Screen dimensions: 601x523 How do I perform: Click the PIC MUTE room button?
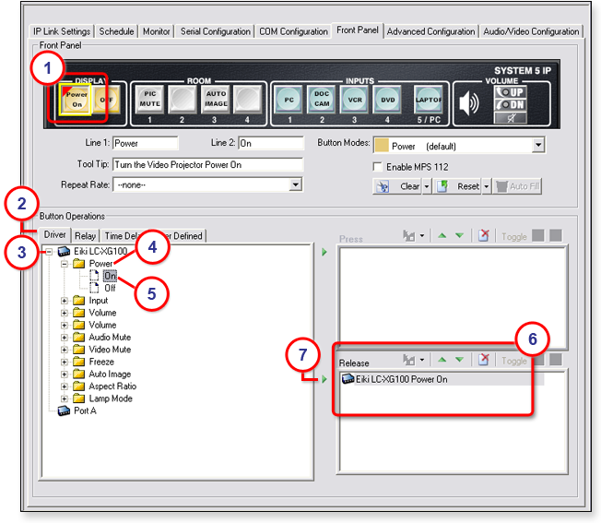(x=149, y=100)
